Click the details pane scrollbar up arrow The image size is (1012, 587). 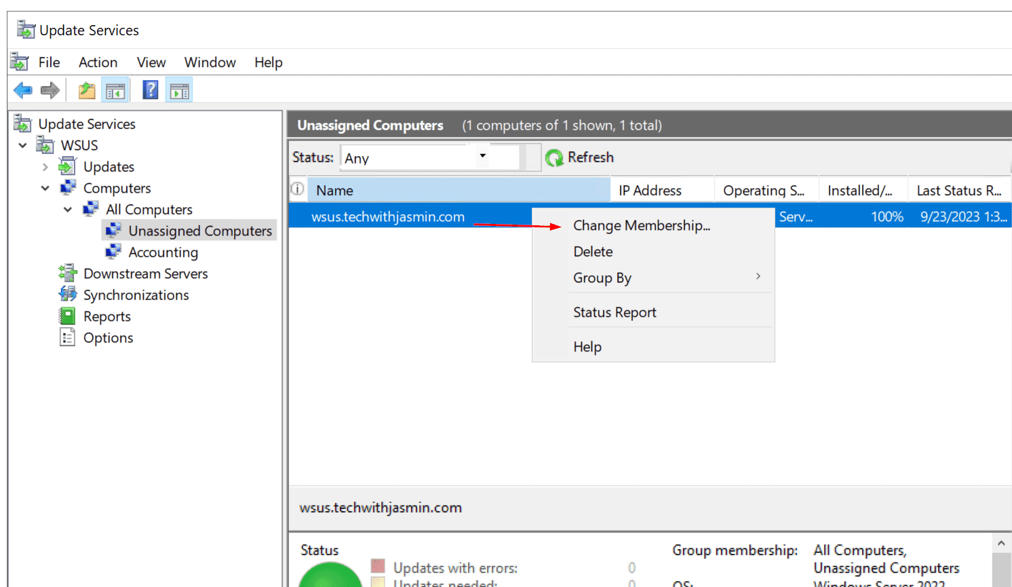pyautogui.click(x=1001, y=544)
